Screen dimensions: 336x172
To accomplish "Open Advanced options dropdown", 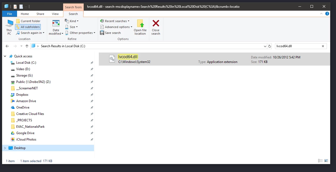I will click(116, 27).
